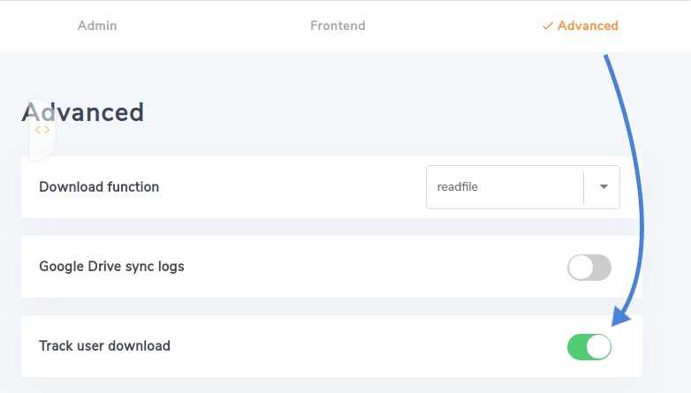Switch to the Admin tab
This screenshot has height=393, width=691.
[x=97, y=26]
